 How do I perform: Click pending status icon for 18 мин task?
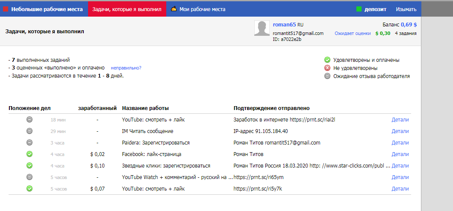[29, 119]
